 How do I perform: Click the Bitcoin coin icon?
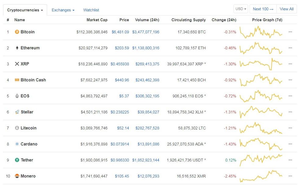click(x=17, y=32)
